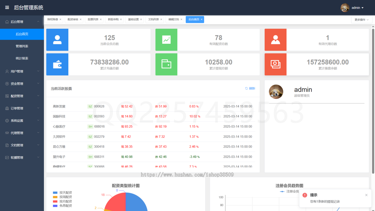This screenshot has height=211, width=375.
Task: Close the 编辑文档 tab
Action: coord(181,19)
